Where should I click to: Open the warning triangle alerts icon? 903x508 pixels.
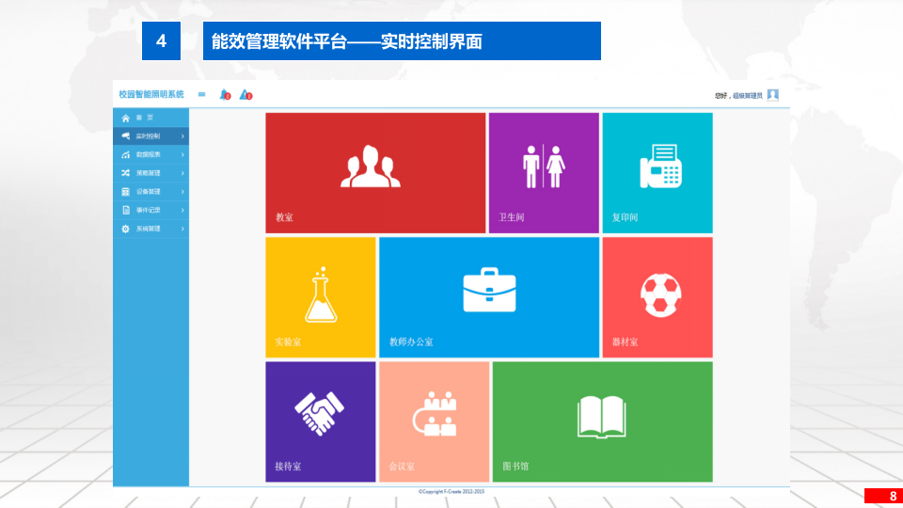(246, 94)
